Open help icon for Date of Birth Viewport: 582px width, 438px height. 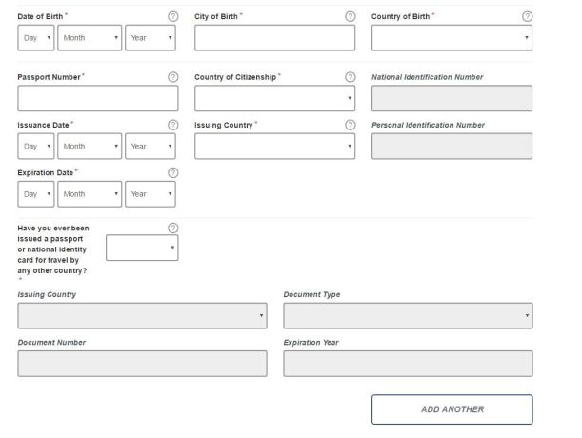(x=173, y=16)
